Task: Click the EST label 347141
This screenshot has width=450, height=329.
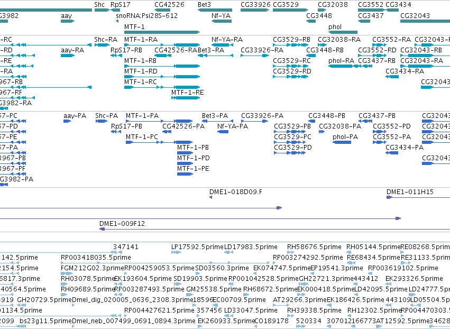Action: [x=126, y=247]
